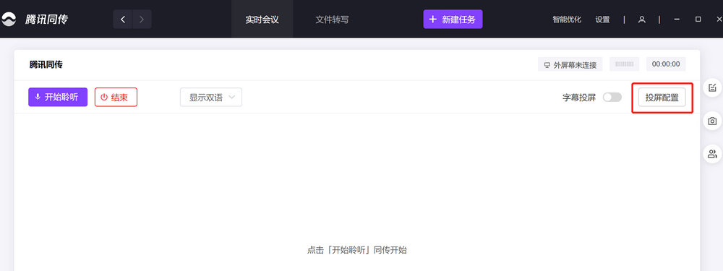The width and height of the screenshot is (723, 271).
Task: Create a task with 新建任务 button
Action: click(453, 20)
